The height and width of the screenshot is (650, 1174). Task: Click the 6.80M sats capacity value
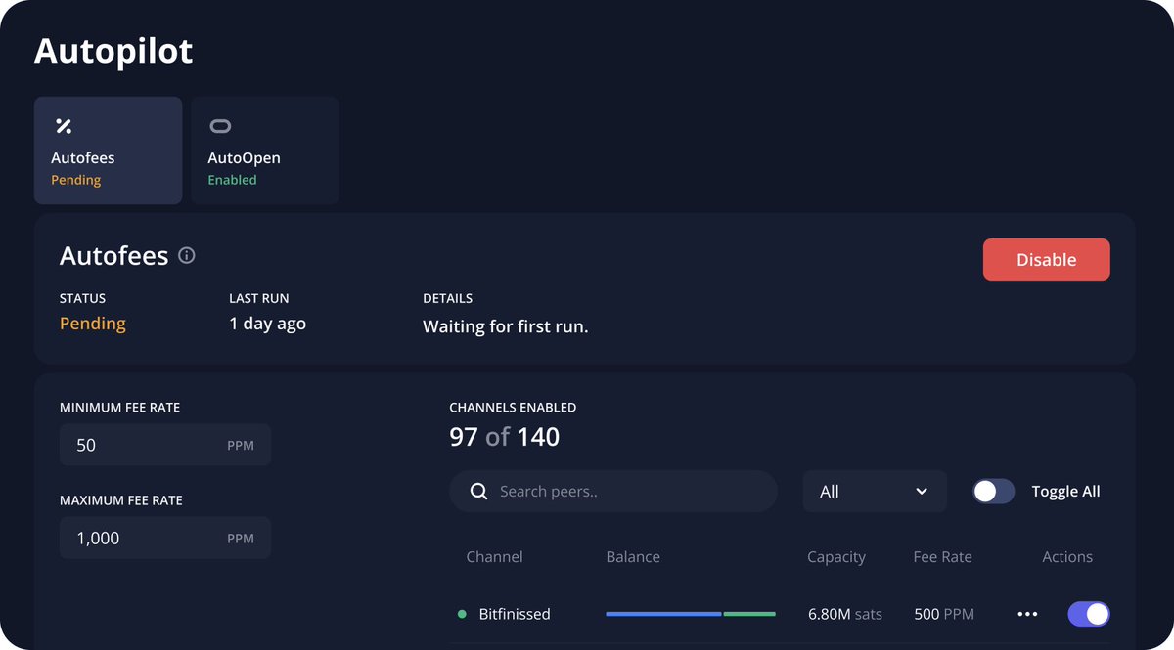(x=845, y=614)
